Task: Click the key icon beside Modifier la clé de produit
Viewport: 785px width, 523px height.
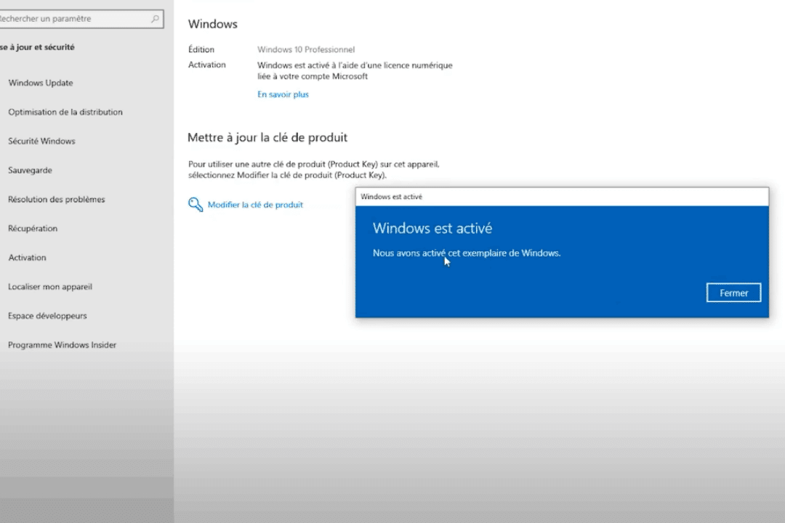Action: pos(196,204)
